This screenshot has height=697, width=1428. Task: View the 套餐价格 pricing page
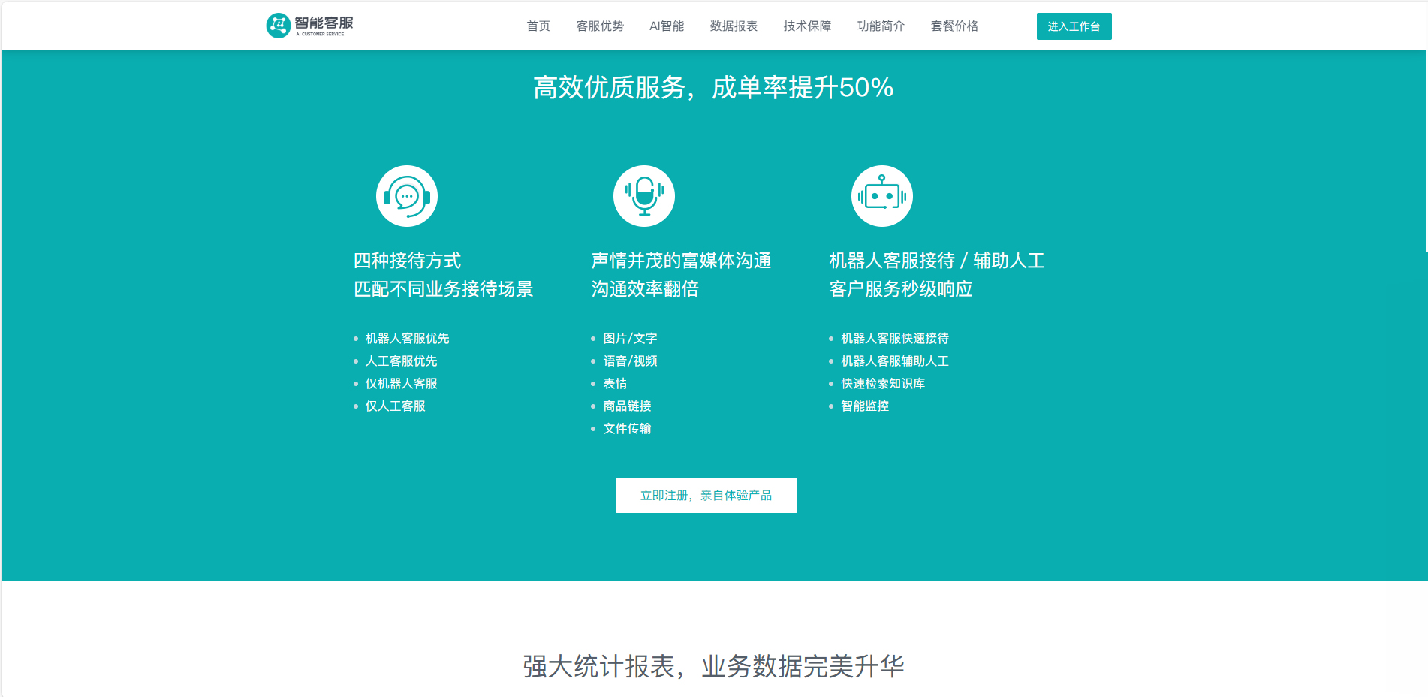[954, 26]
